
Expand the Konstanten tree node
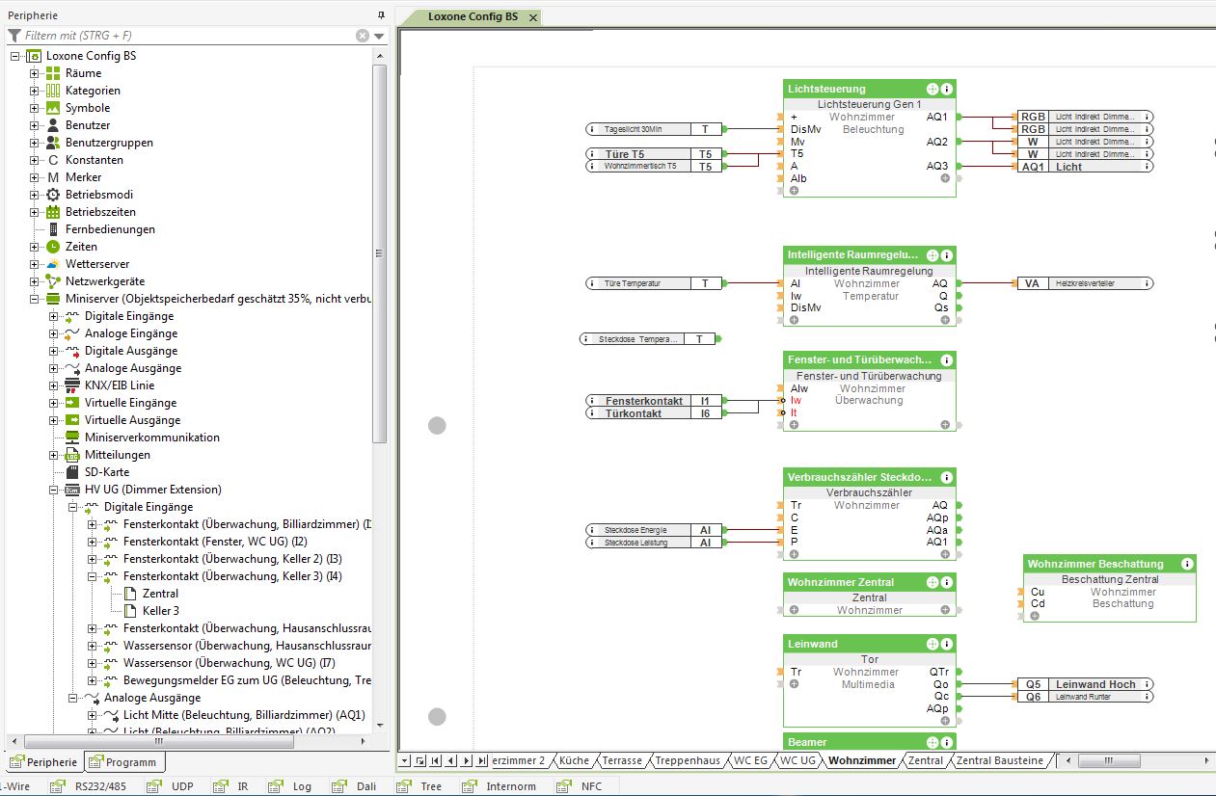[34, 160]
